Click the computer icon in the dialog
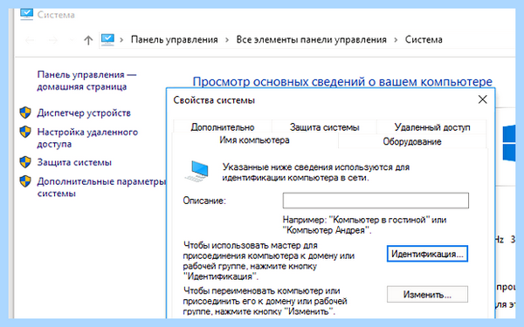This screenshot has width=524, height=327. point(197,172)
